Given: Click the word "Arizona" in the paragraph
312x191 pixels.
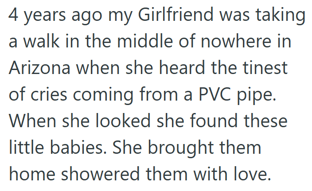Looking at the screenshot, I should click(x=39, y=68).
